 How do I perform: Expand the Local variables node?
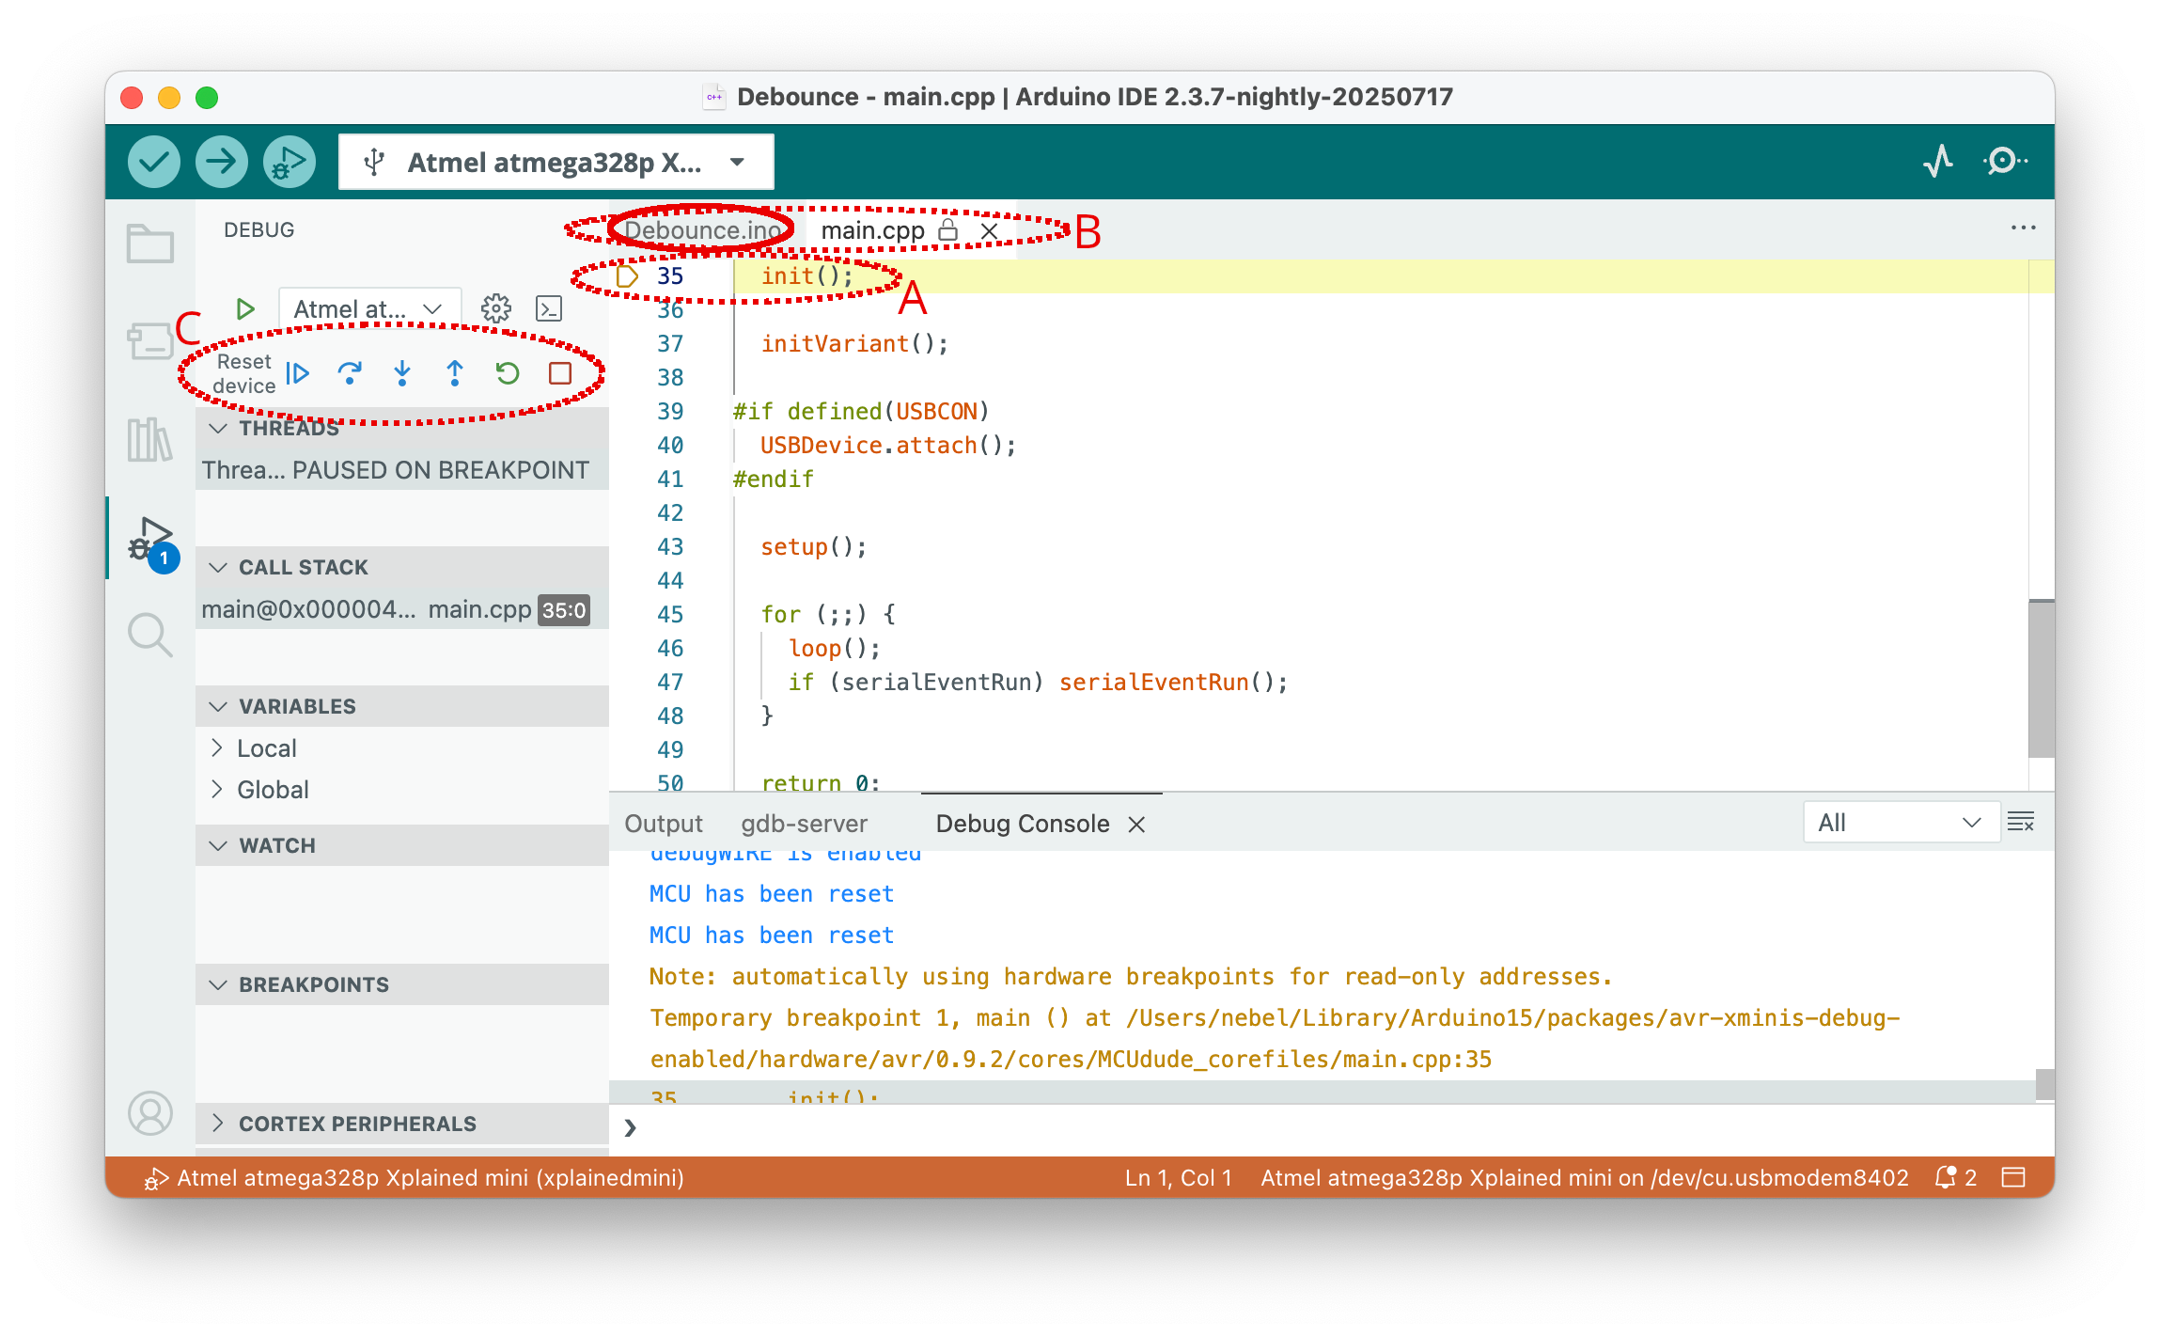tap(218, 748)
